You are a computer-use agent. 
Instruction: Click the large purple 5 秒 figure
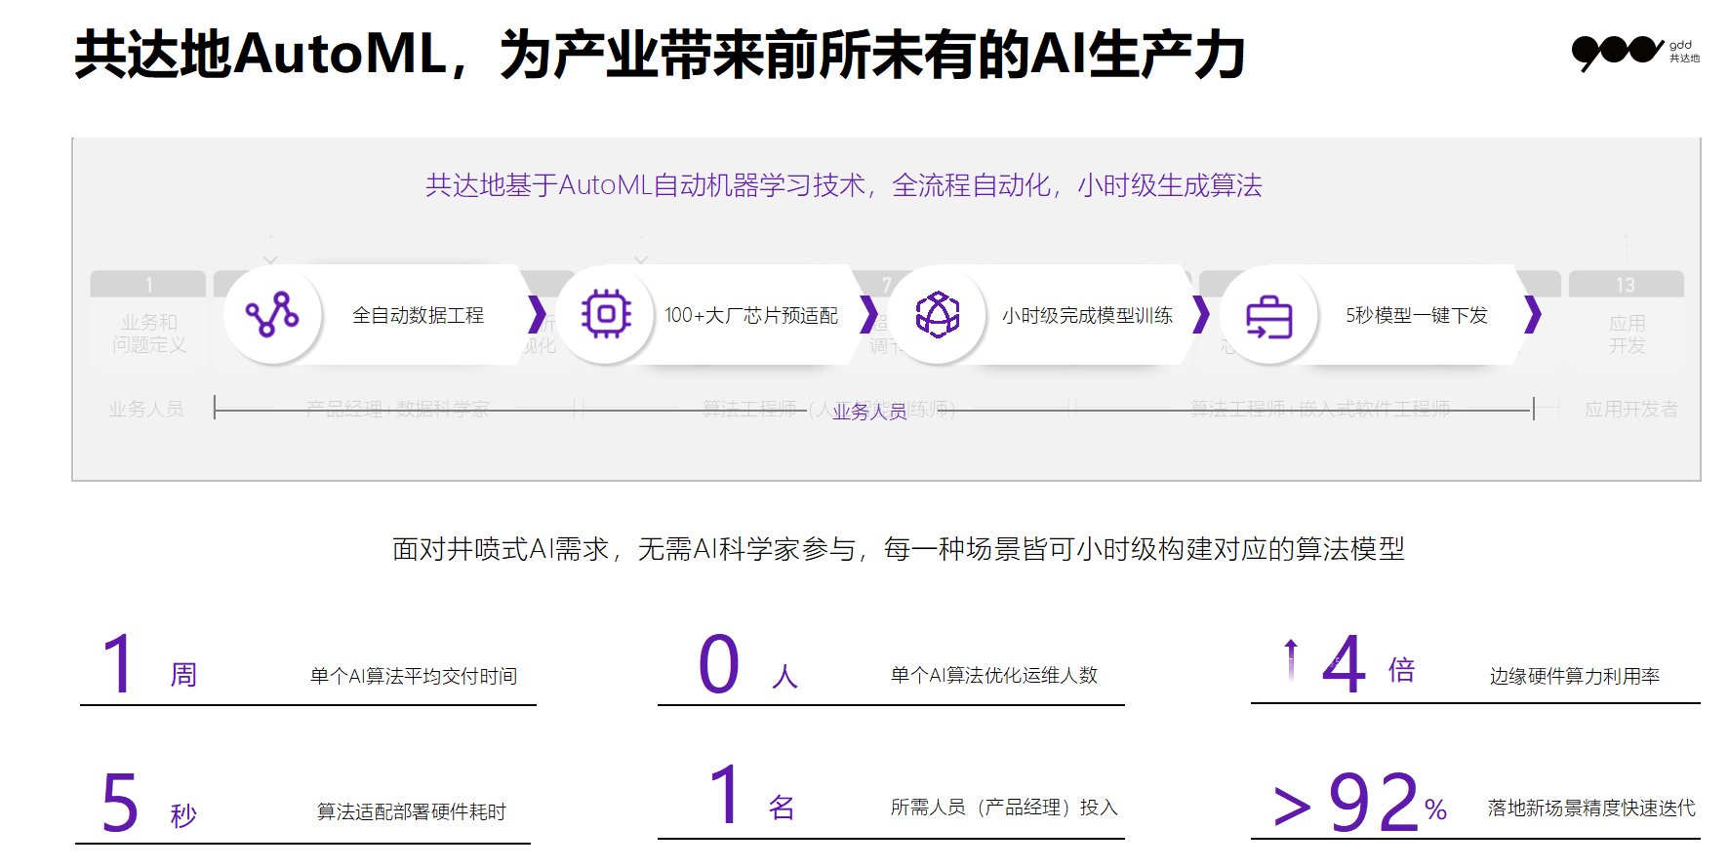coord(149,804)
